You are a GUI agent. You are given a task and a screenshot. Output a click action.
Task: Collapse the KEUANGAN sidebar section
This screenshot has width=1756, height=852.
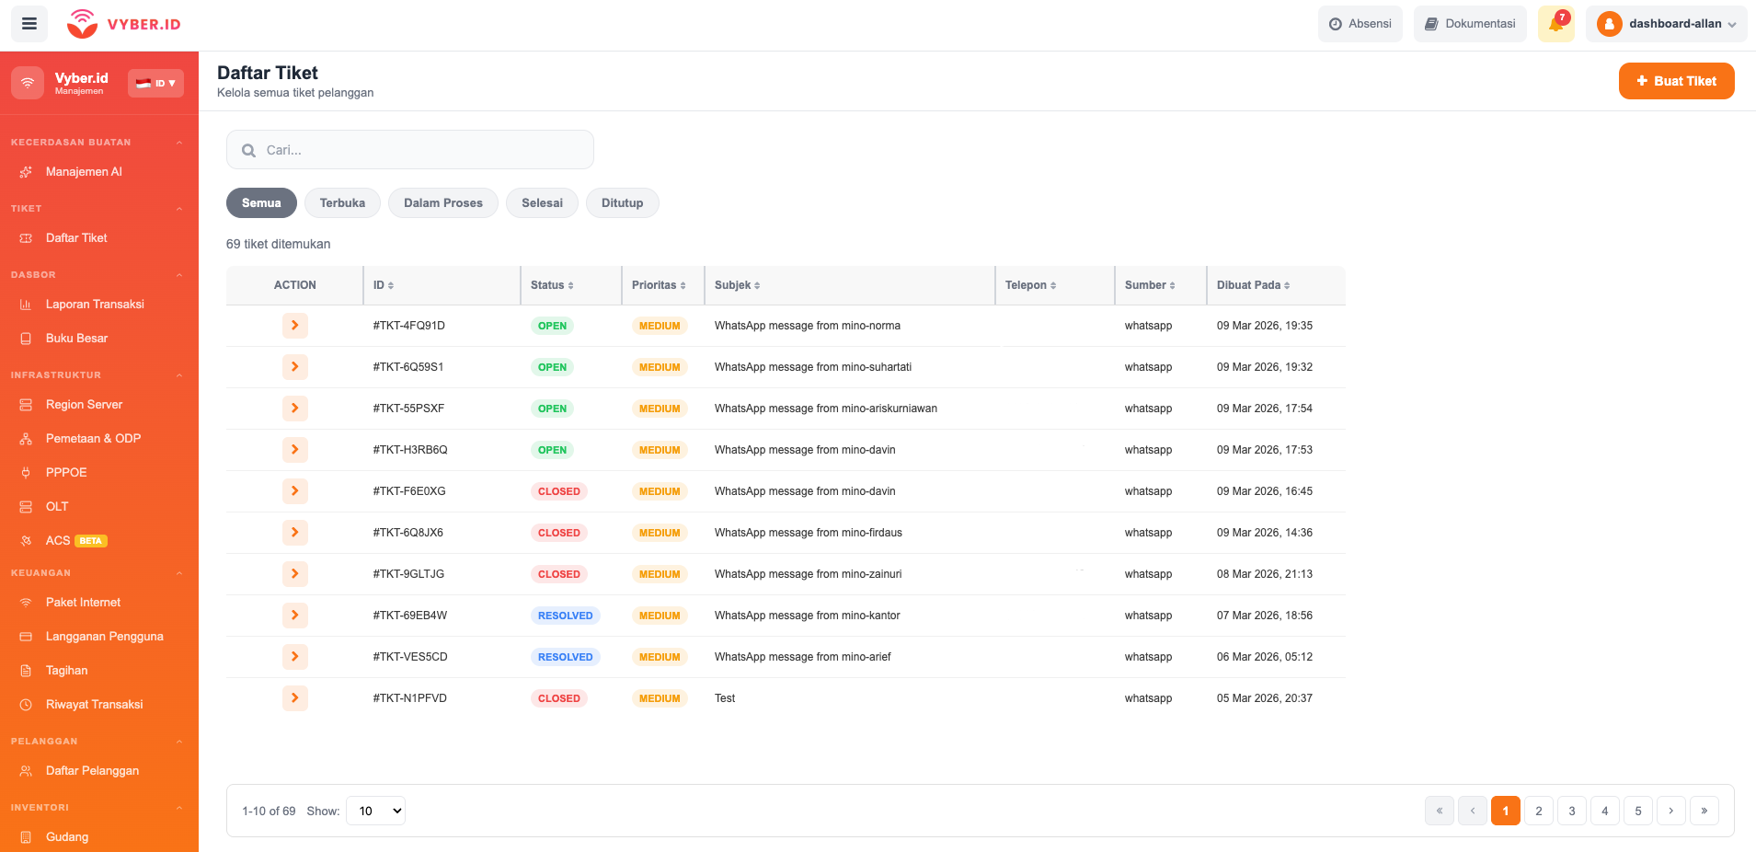click(x=178, y=572)
